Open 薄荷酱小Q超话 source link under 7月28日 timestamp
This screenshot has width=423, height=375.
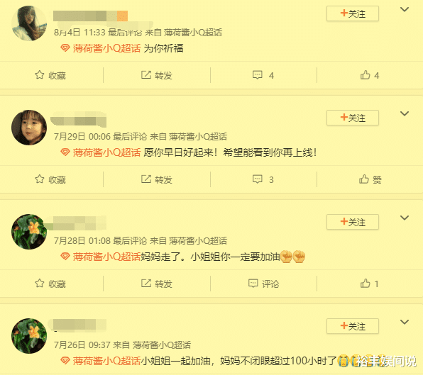[x=198, y=240]
